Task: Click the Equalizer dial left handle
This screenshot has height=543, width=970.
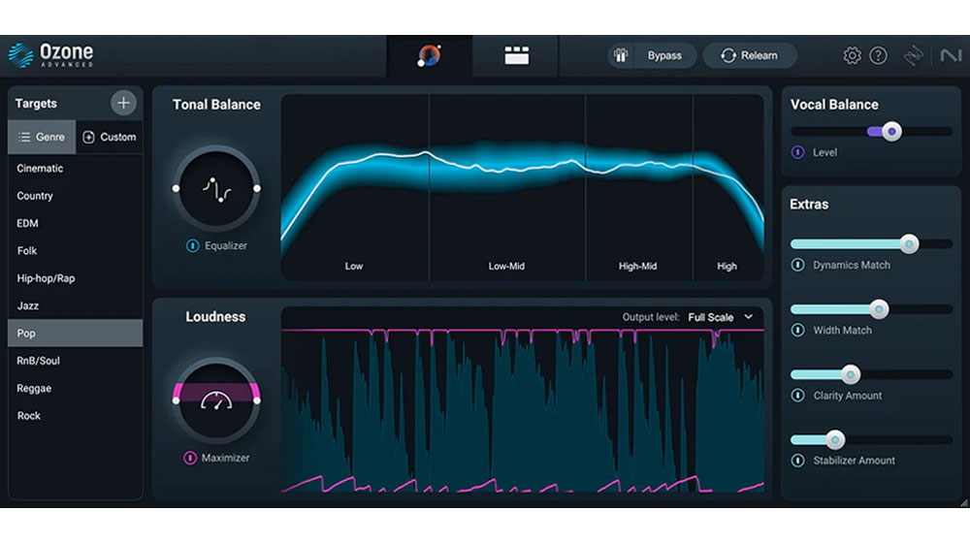Action: pos(177,188)
